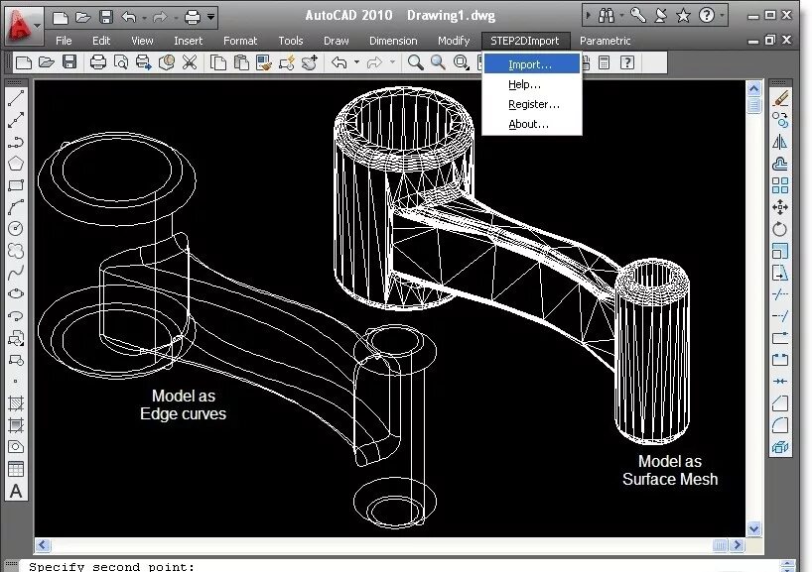
Task: Select the Ellipse draw tool
Action: 16,293
